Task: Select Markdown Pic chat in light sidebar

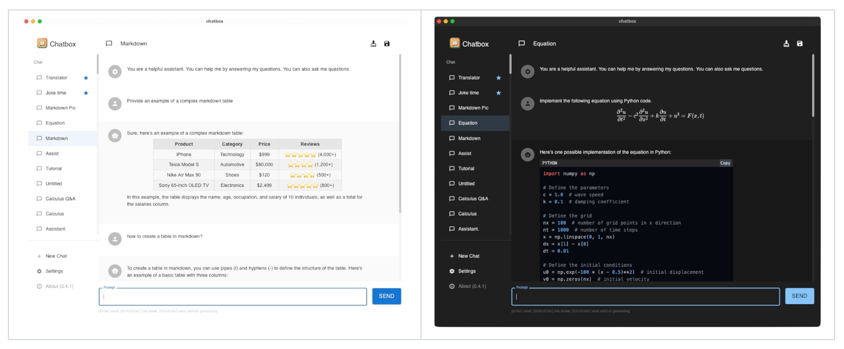Action: point(60,108)
